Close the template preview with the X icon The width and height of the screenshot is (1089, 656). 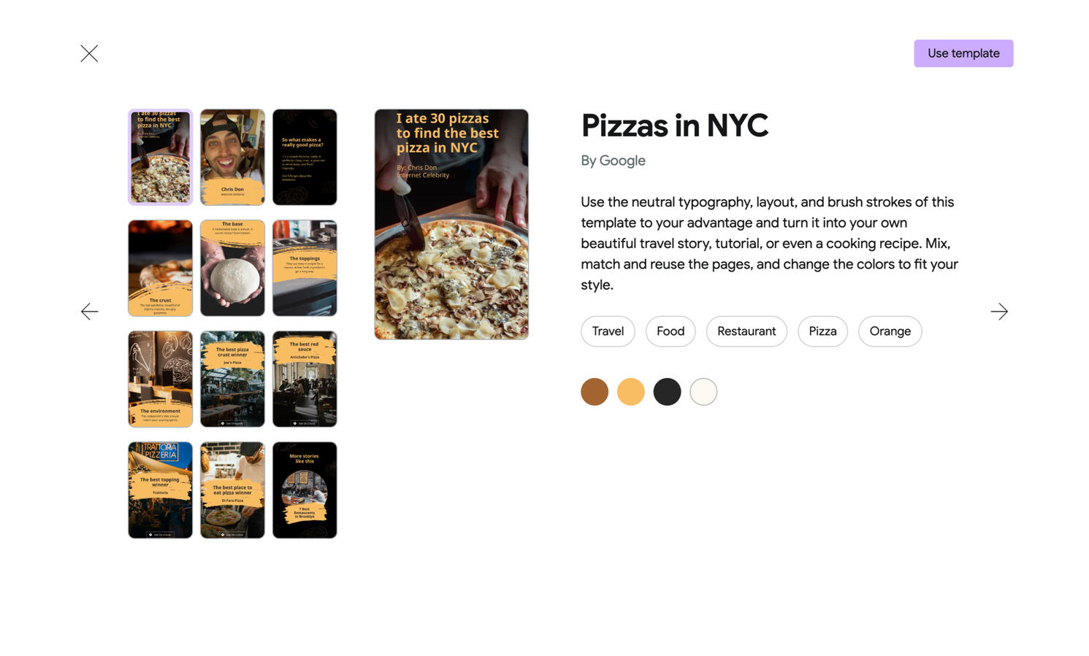[89, 53]
